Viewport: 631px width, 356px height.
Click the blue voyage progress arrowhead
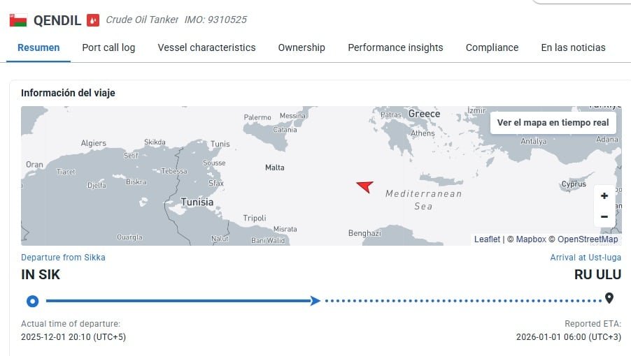pos(315,301)
